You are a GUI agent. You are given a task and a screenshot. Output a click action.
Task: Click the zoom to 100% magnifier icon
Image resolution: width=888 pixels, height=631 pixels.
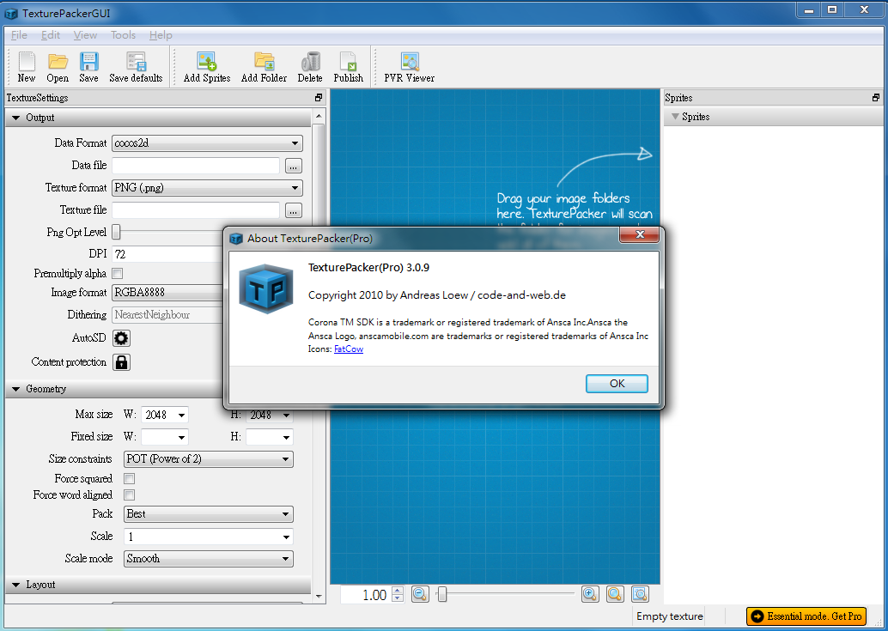[615, 594]
